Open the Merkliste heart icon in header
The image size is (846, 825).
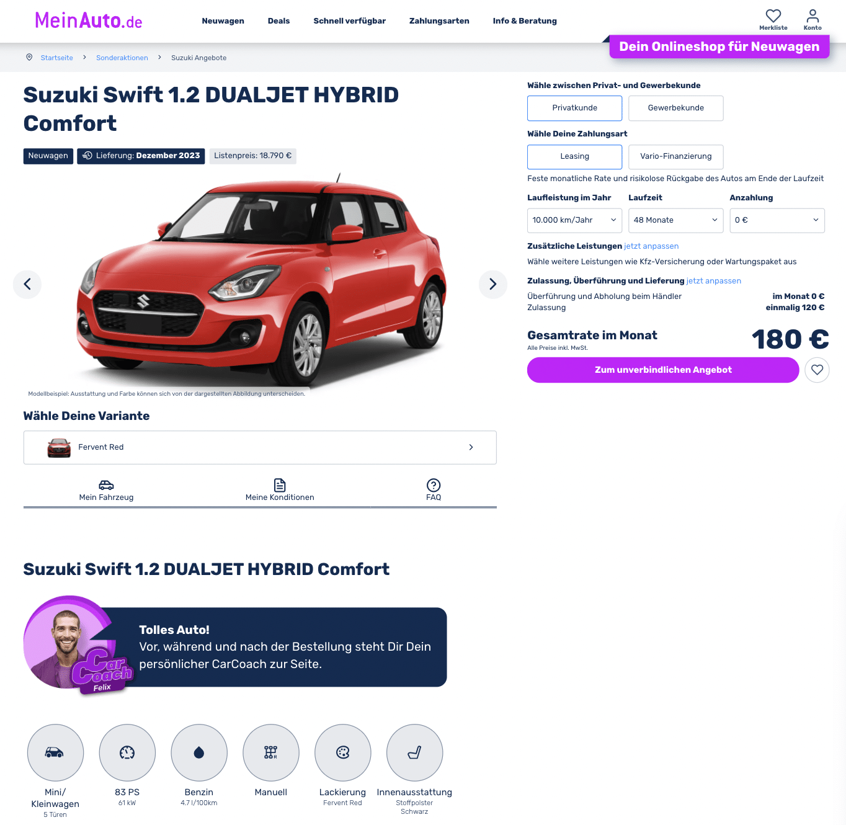pyautogui.click(x=773, y=16)
